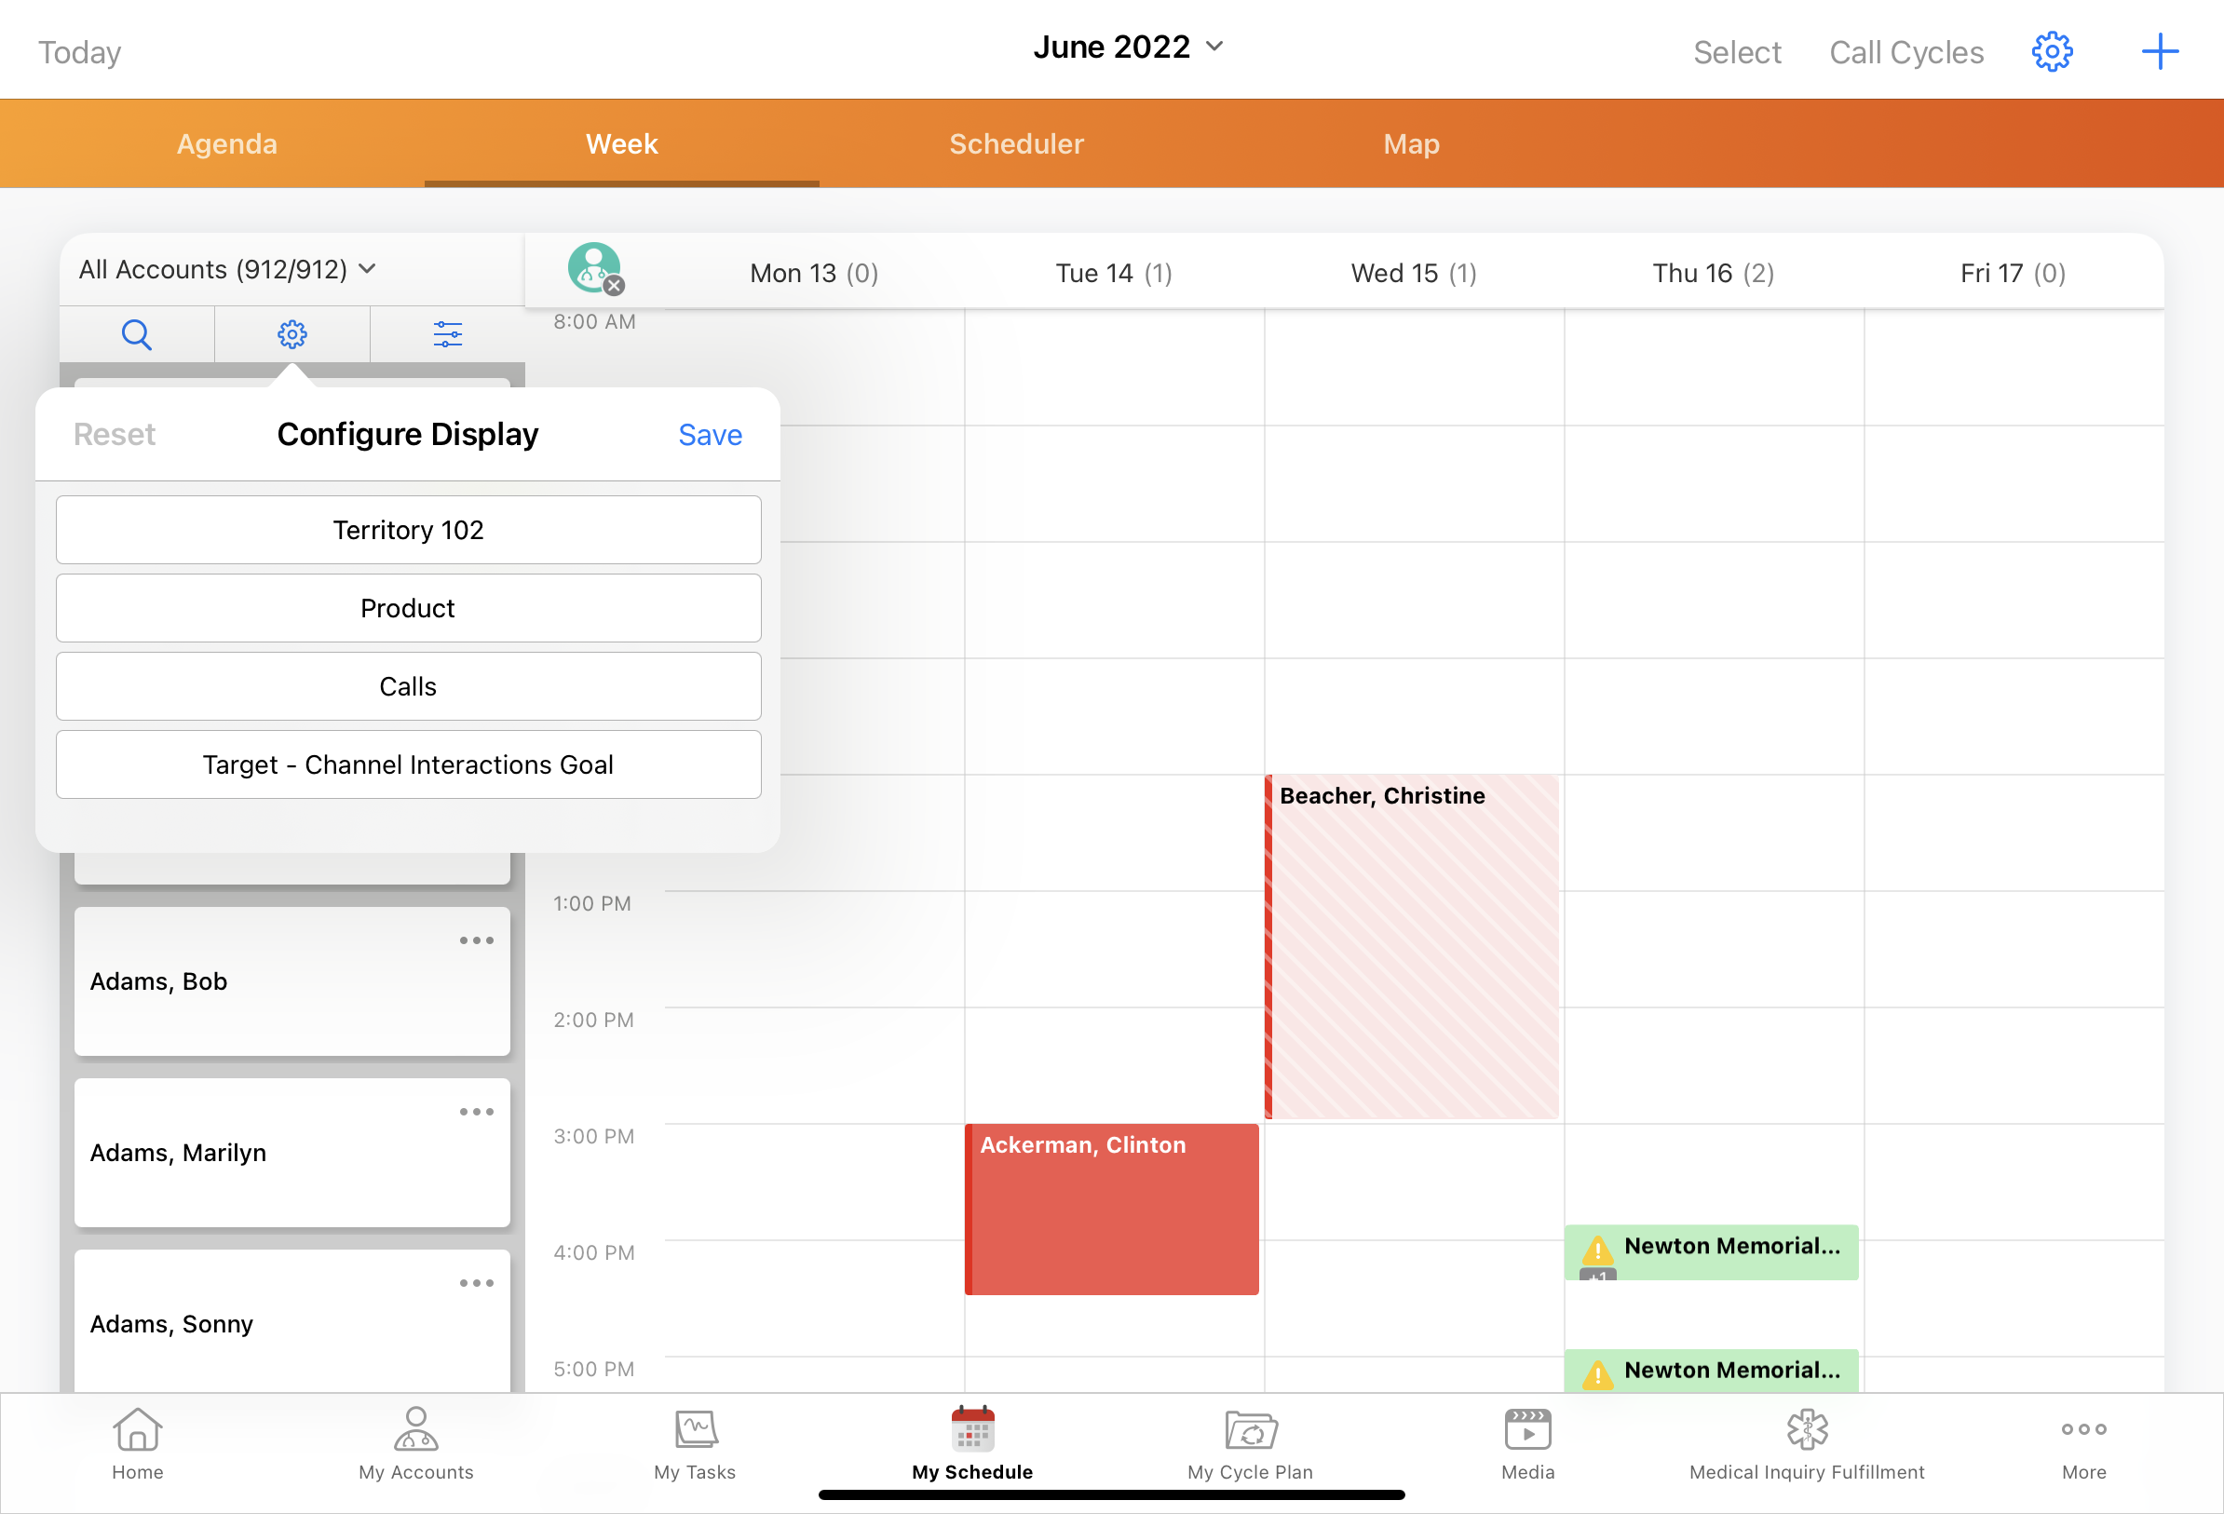Open the filter sliders icon
Image resolution: width=2224 pixels, height=1514 pixels.
[447, 334]
